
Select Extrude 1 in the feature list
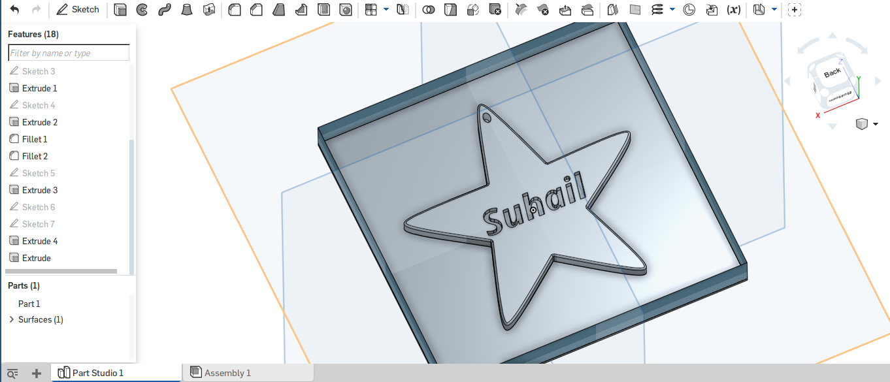(x=40, y=88)
